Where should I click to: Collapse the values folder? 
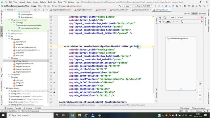click(x=9, y=77)
